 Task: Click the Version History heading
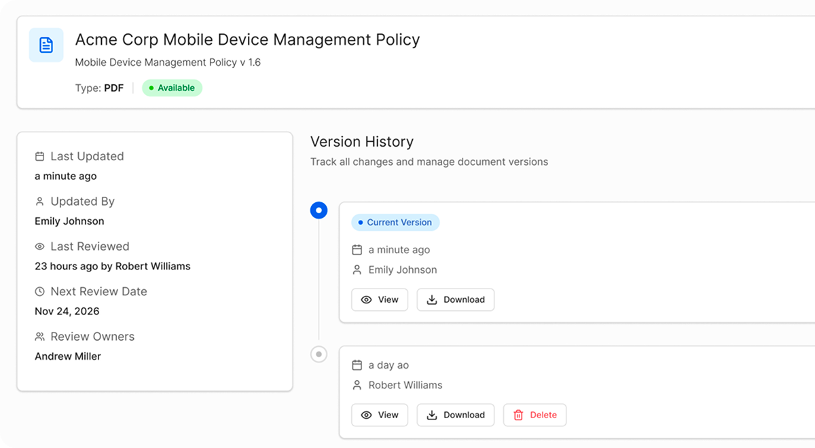tap(362, 142)
